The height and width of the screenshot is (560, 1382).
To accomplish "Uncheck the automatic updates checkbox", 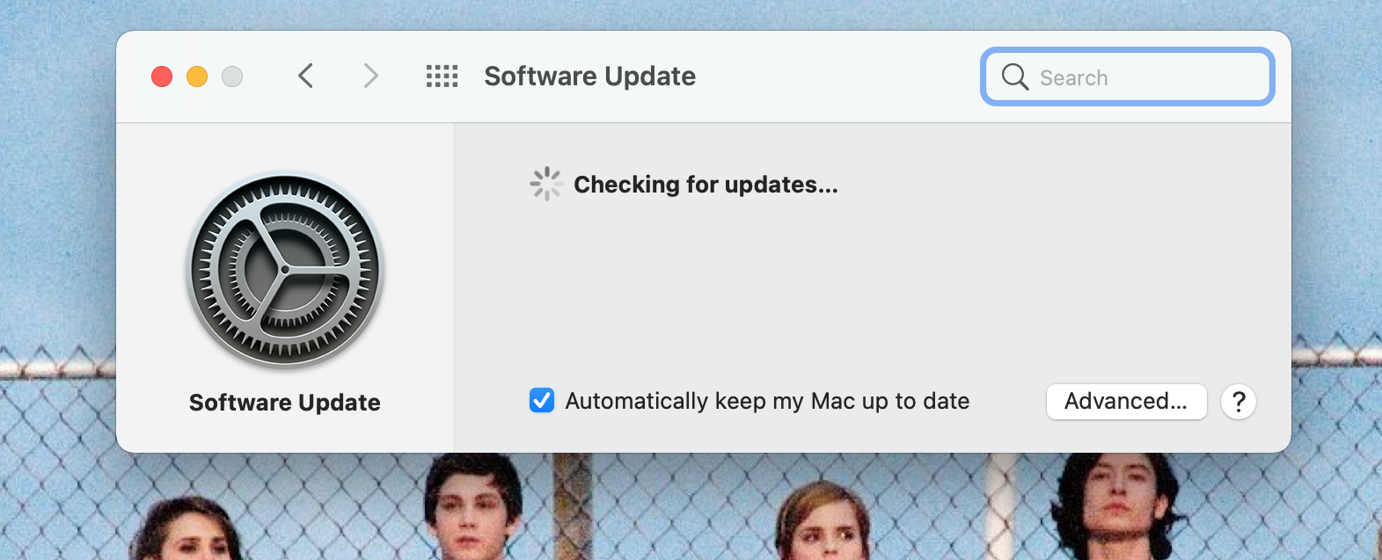I will (542, 401).
